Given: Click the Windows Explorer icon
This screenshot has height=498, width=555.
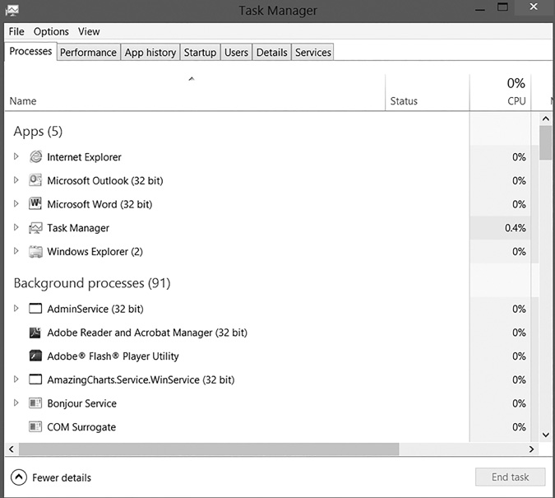Looking at the screenshot, I should [35, 252].
